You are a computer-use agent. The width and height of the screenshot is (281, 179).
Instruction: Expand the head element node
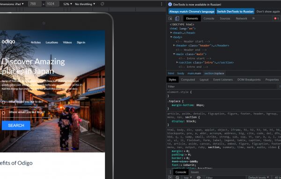tap(171, 33)
